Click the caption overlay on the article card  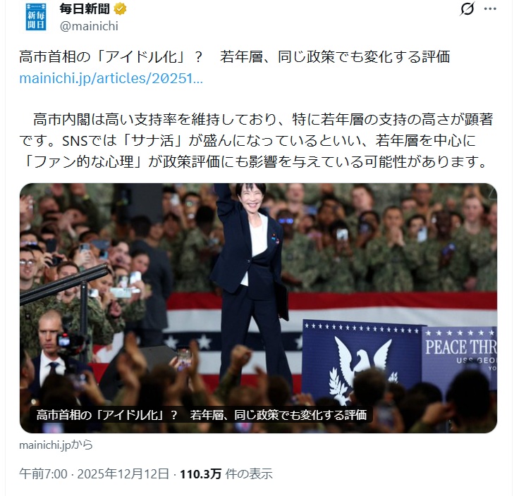pyautogui.click(x=201, y=415)
